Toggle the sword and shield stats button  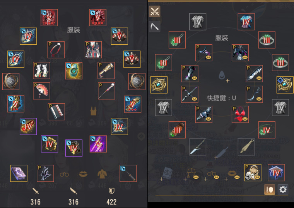pos(270,190)
